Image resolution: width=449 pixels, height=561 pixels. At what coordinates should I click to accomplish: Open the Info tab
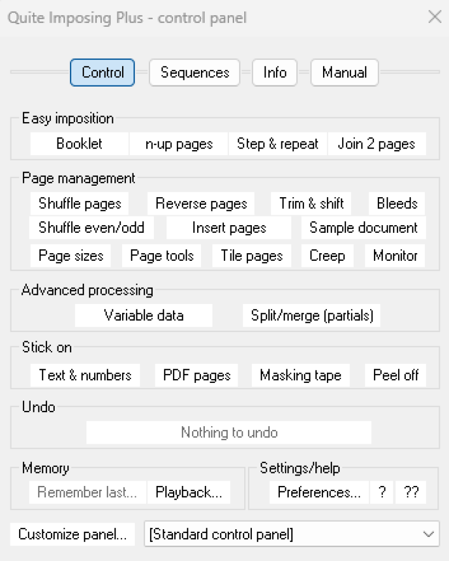tap(274, 73)
